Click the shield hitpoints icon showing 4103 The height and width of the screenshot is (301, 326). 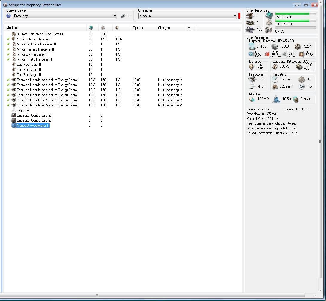(252, 47)
